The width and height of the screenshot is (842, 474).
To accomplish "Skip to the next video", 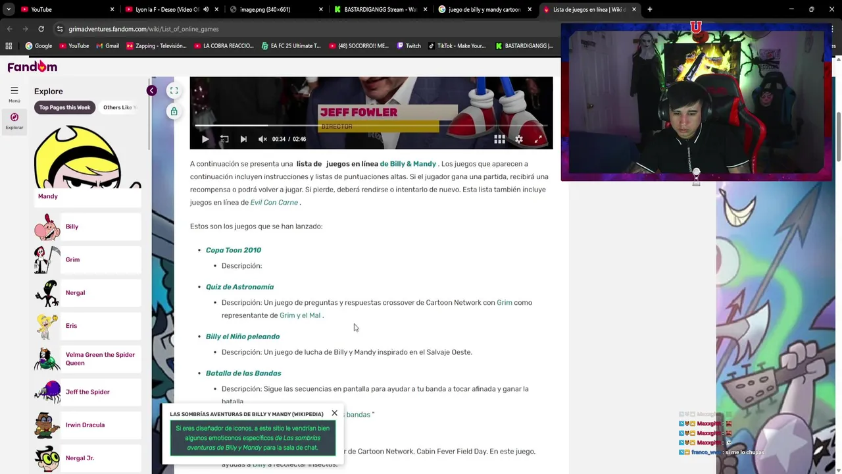I will [243, 139].
